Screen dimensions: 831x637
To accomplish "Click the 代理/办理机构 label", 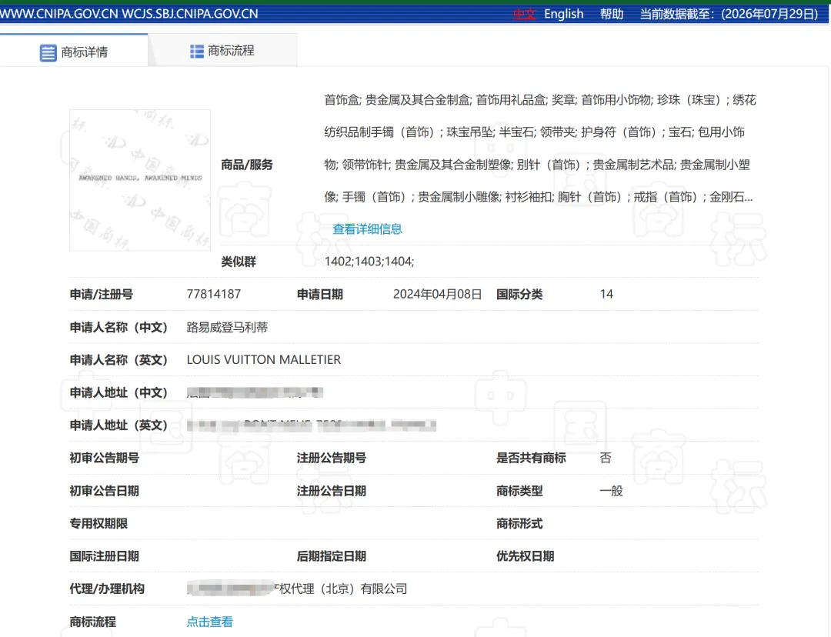I will click(x=107, y=589).
